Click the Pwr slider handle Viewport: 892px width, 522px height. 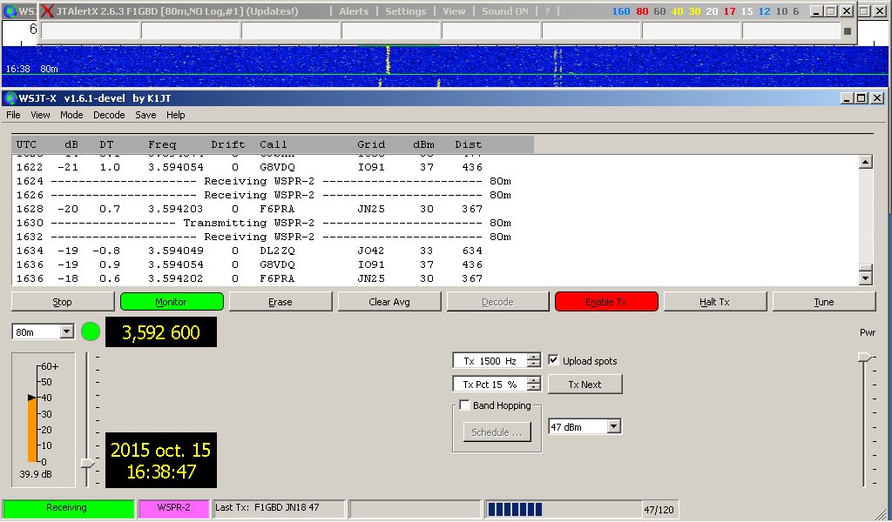[864, 357]
